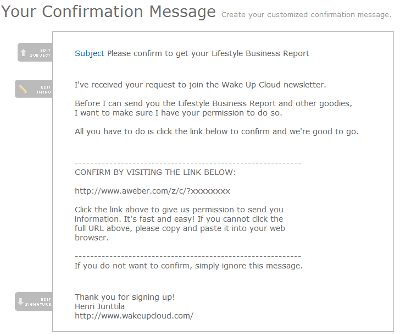The image size is (400, 335).
Task: Click the 'Click the link above to give us permission' line
Action: tap(179, 210)
